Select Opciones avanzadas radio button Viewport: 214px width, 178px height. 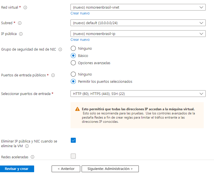tap(73, 63)
